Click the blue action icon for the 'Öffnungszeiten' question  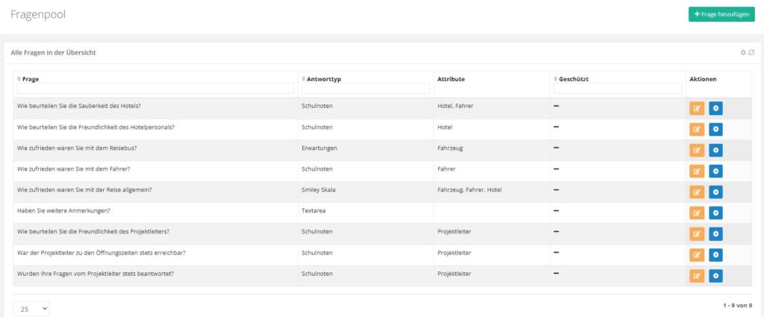716,254
